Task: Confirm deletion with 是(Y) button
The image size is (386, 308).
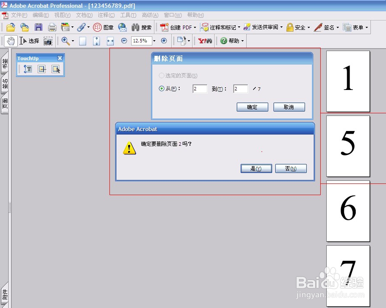Action: pos(256,169)
